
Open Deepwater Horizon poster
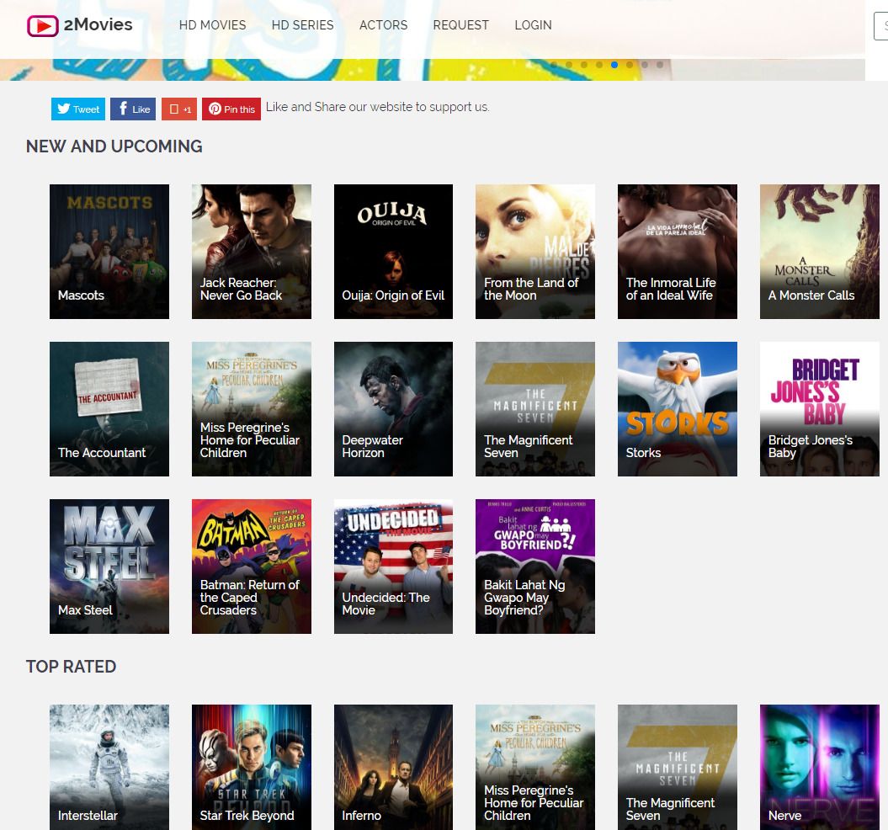click(394, 409)
